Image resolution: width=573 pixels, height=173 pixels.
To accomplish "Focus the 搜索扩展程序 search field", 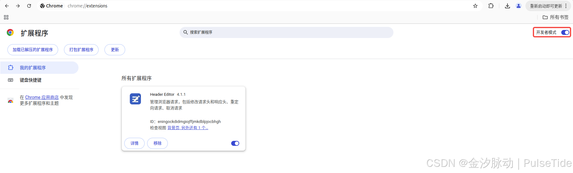I will 286,32.
